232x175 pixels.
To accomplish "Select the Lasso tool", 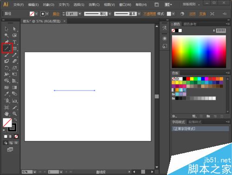I will pos(14,35).
